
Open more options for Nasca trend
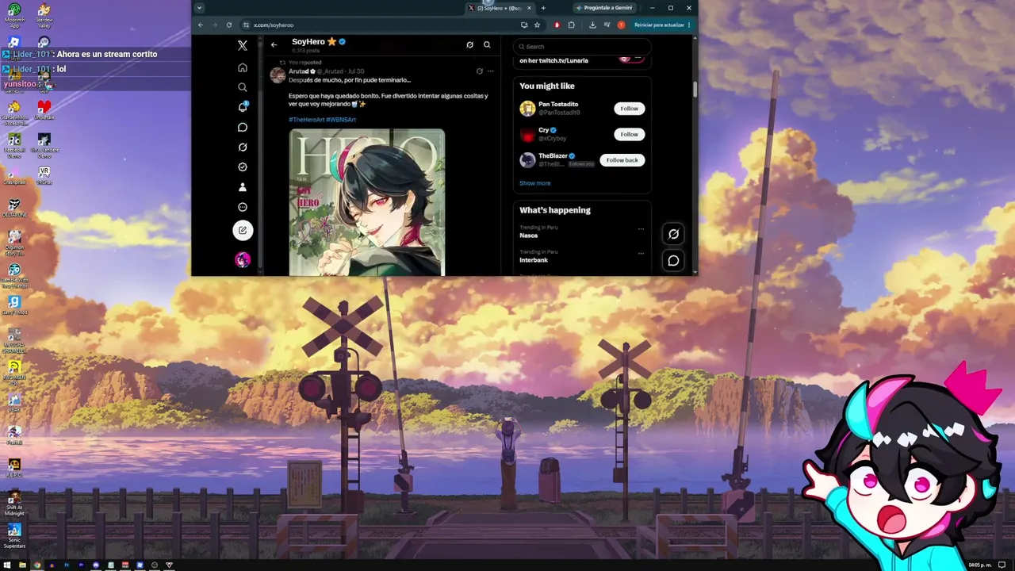point(641,229)
